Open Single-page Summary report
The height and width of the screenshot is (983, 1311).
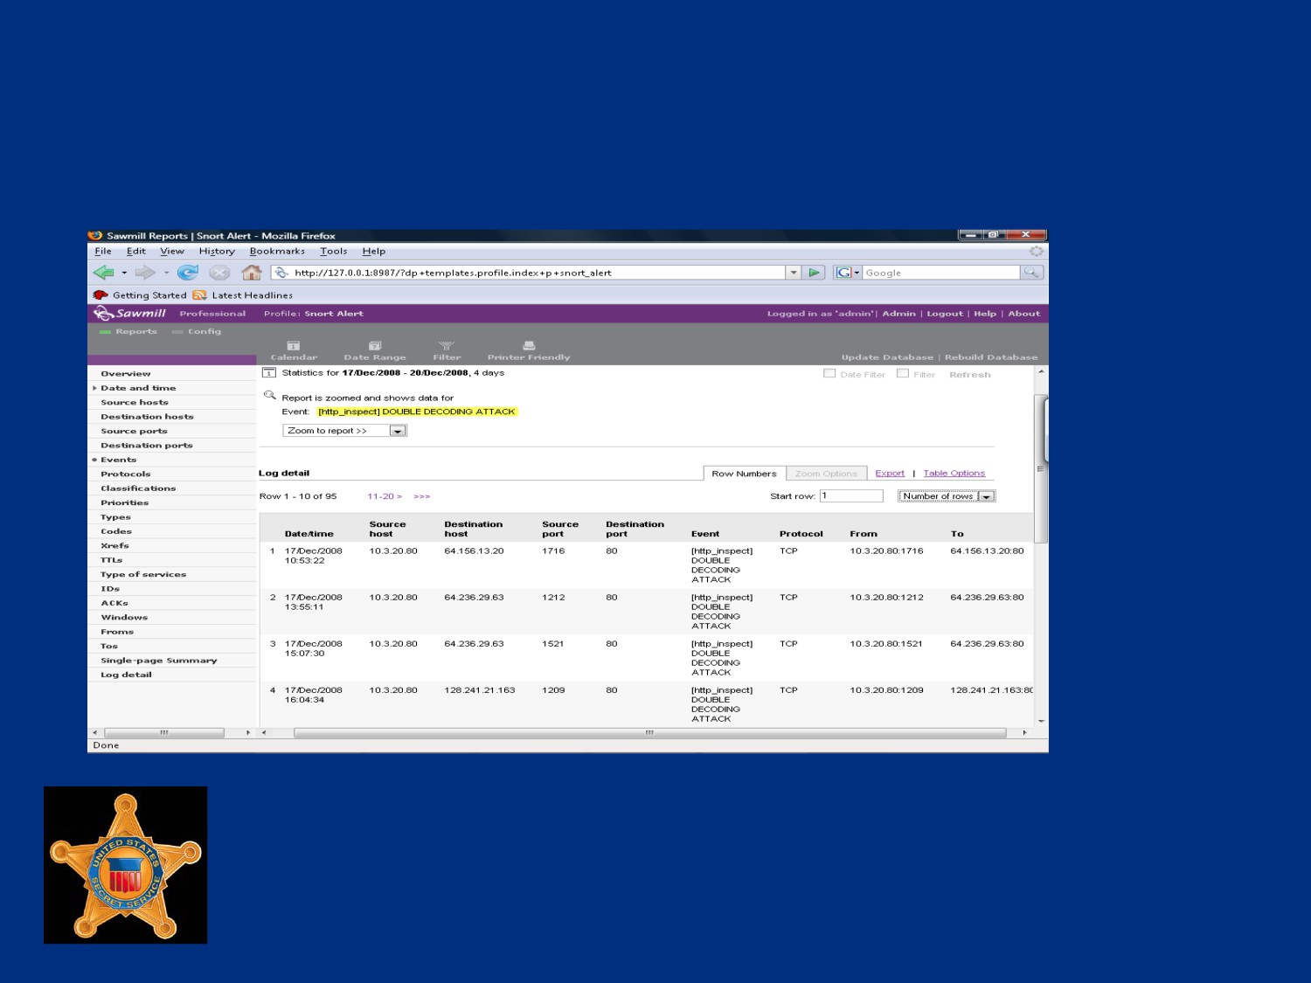point(158,661)
